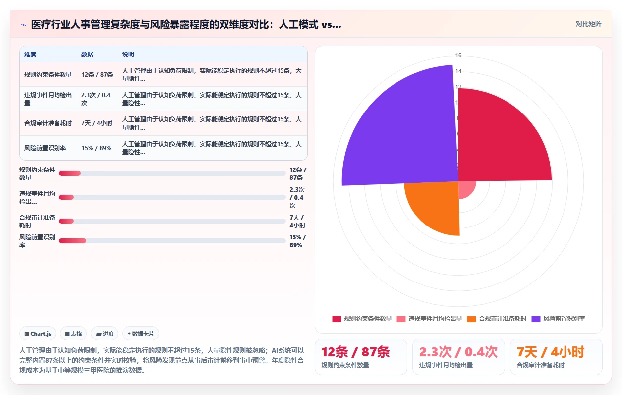Click the chart axis label 16
This screenshot has height=395, width=622.
tap(458, 55)
